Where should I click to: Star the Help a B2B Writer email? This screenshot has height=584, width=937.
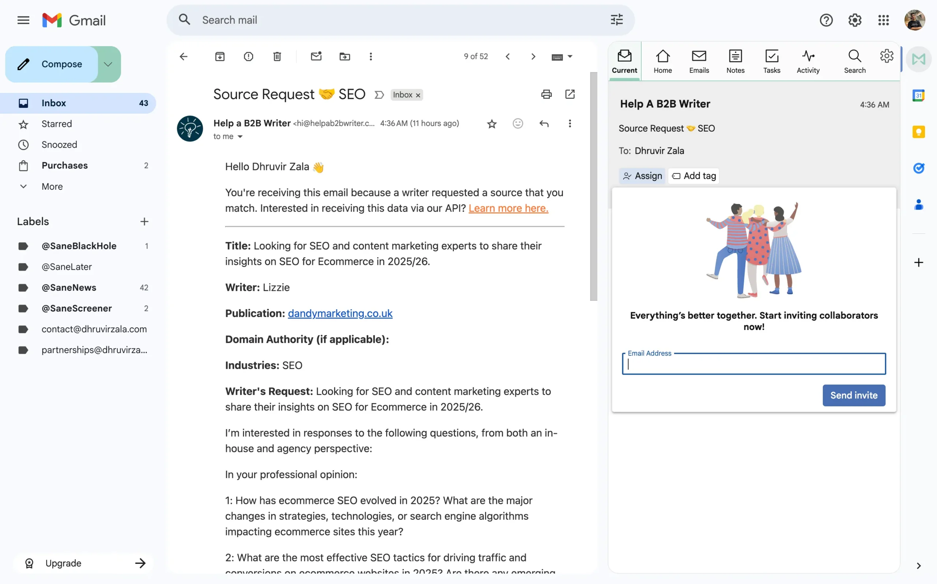tap(492, 124)
